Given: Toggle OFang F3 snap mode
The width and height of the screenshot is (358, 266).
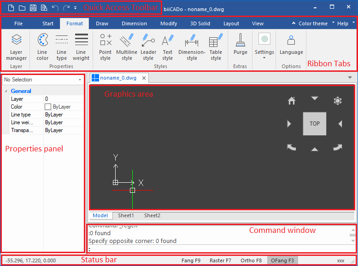Looking at the screenshot, I should (282, 260).
